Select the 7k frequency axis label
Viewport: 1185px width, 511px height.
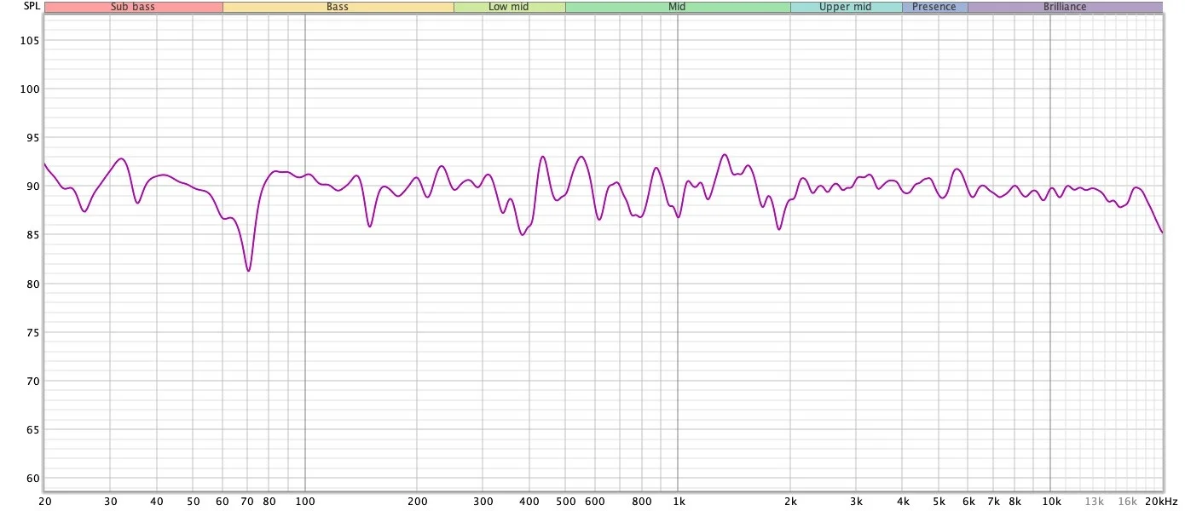(x=993, y=501)
